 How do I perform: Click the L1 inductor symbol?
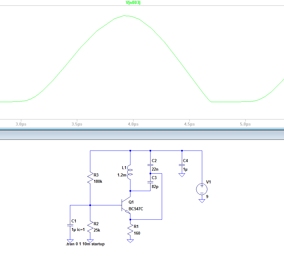(x=130, y=172)
